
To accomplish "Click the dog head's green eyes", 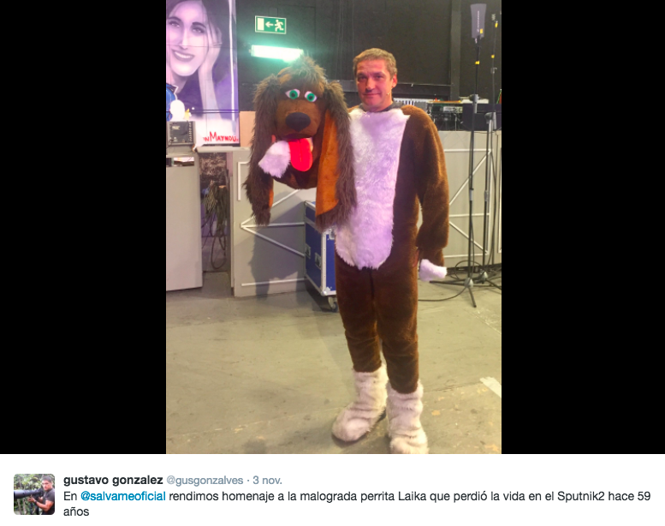I will 301,95.
